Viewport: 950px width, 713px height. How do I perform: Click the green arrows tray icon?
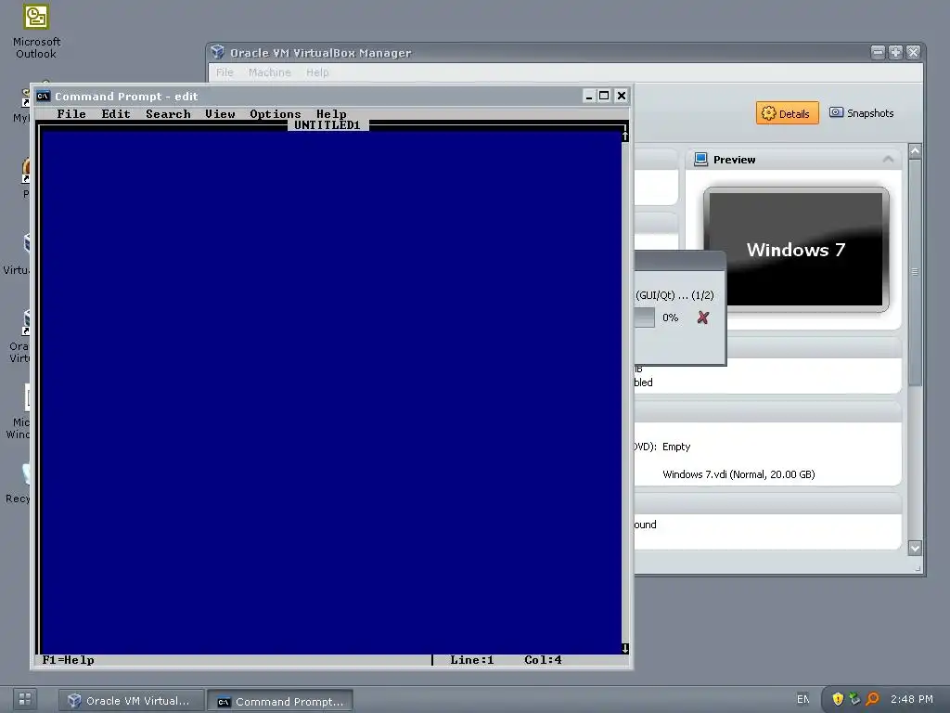[x=854, y=699]
